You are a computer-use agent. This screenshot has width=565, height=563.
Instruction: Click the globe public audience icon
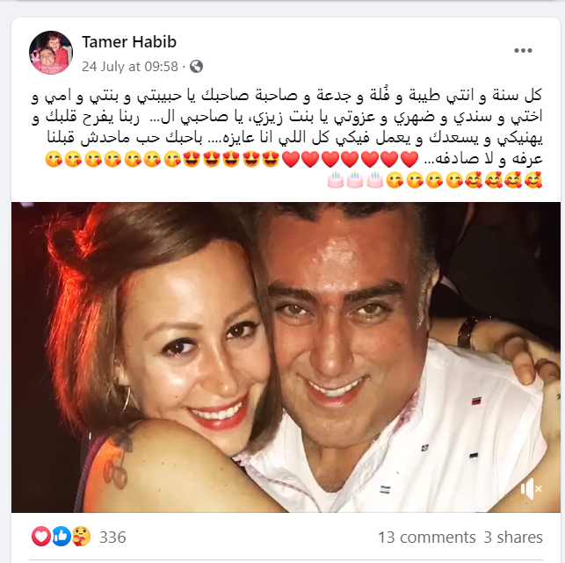(x=196, y=66)
